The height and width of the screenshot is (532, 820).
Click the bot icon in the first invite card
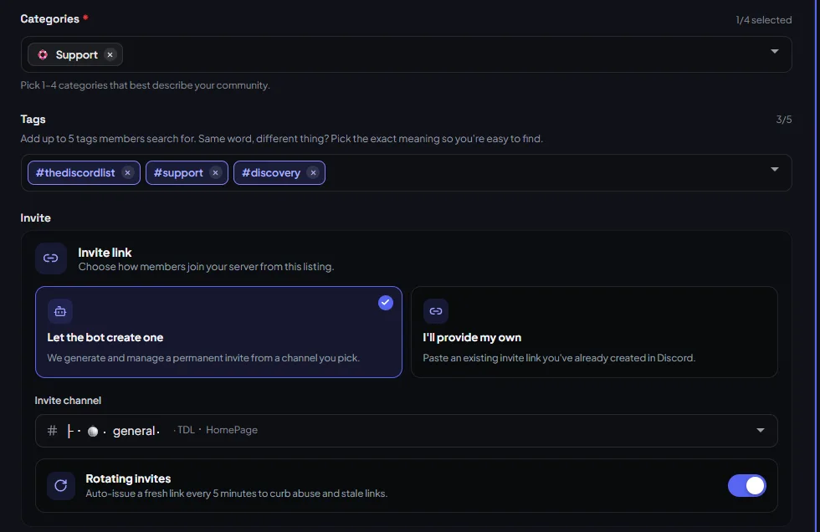(x=60, y=311)
